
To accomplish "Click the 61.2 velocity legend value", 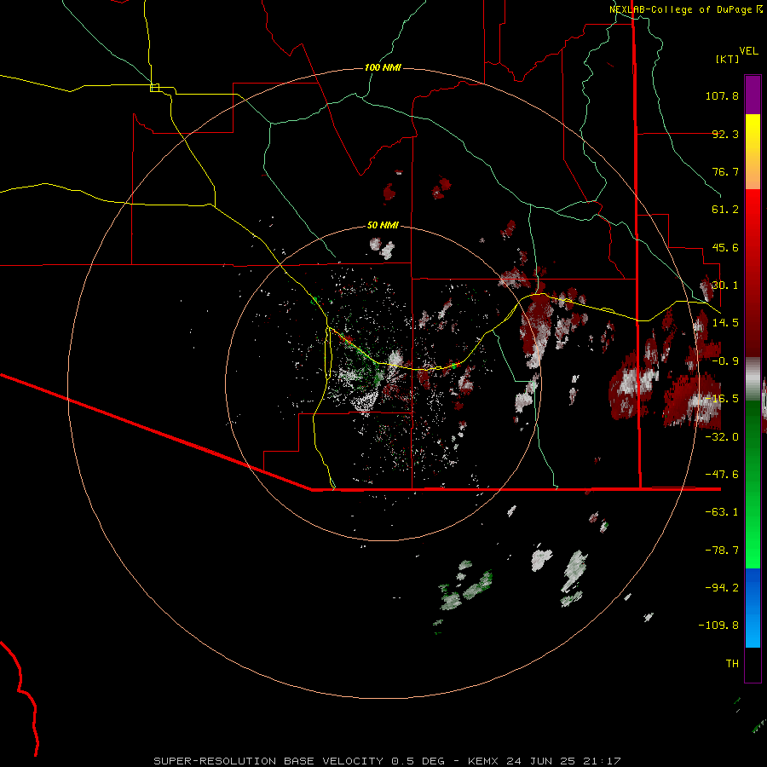I will pyautogui.click(x=725, y=210).
